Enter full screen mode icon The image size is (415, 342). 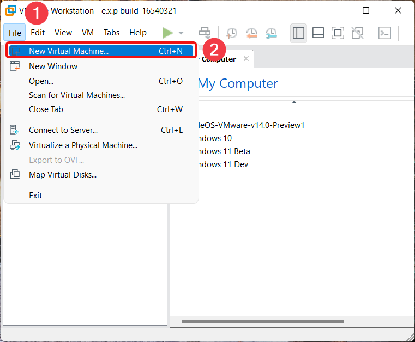(x=338, y=33)
